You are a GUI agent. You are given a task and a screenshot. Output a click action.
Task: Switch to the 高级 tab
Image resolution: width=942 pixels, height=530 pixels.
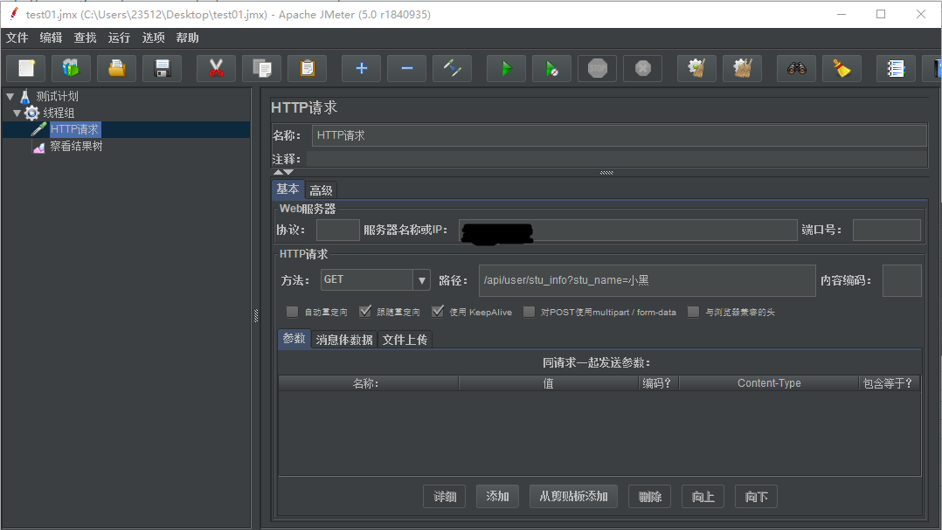(321, 190)
